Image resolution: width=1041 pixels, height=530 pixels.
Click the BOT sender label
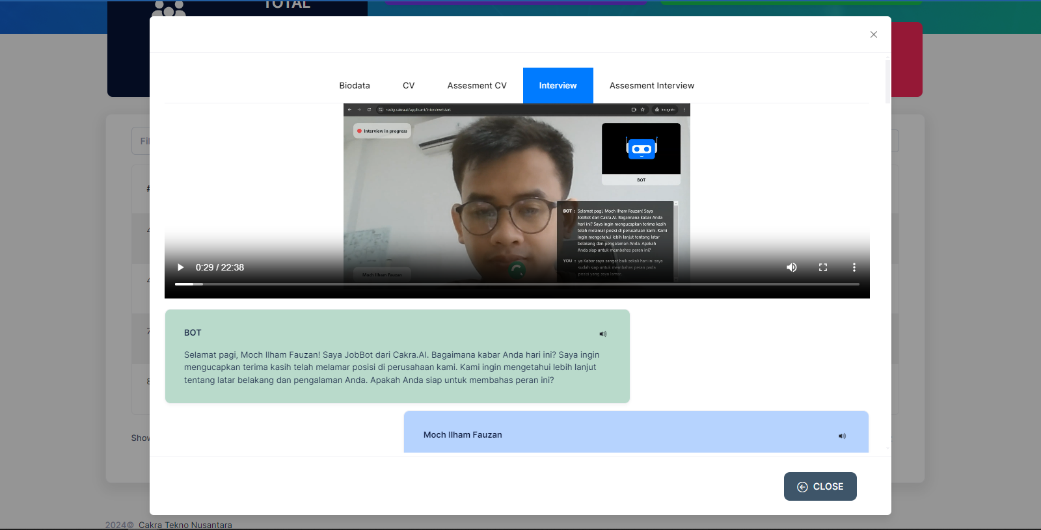pos(193,332)
